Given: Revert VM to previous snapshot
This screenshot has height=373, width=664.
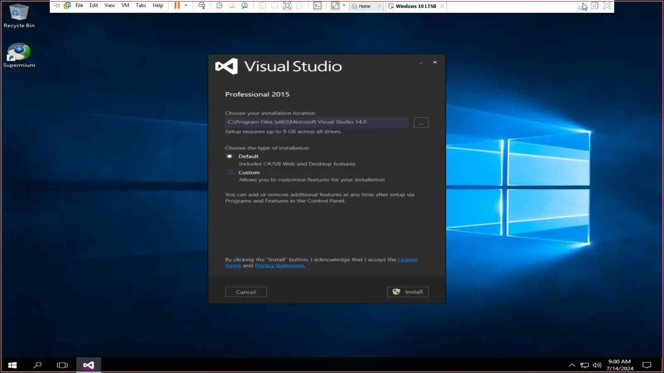Looking at the screenshot, I should point(232,6).
